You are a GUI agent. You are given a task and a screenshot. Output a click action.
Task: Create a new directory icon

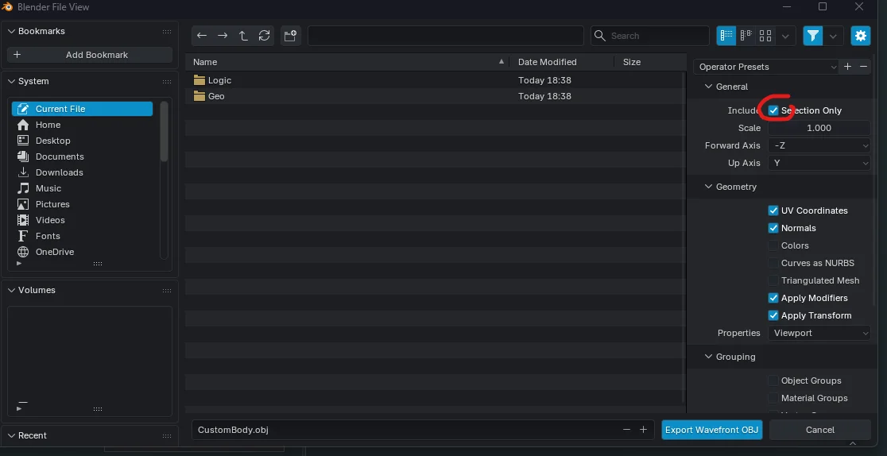(x=290, y=36)
